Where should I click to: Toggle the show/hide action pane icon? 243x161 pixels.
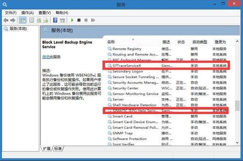[x=62, y=20]
